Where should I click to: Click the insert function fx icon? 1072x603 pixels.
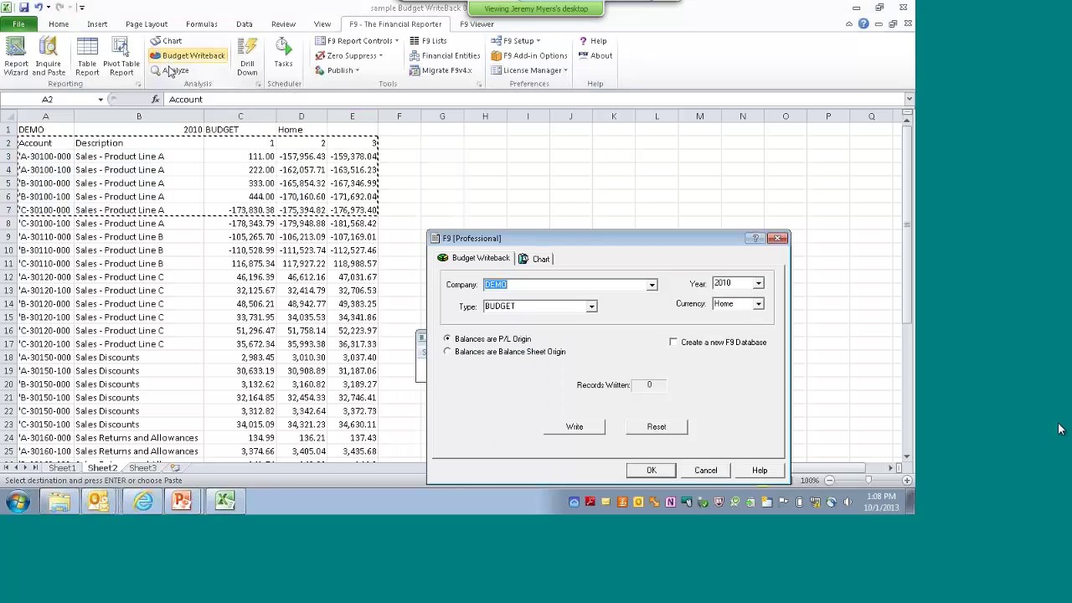[155, 100]
